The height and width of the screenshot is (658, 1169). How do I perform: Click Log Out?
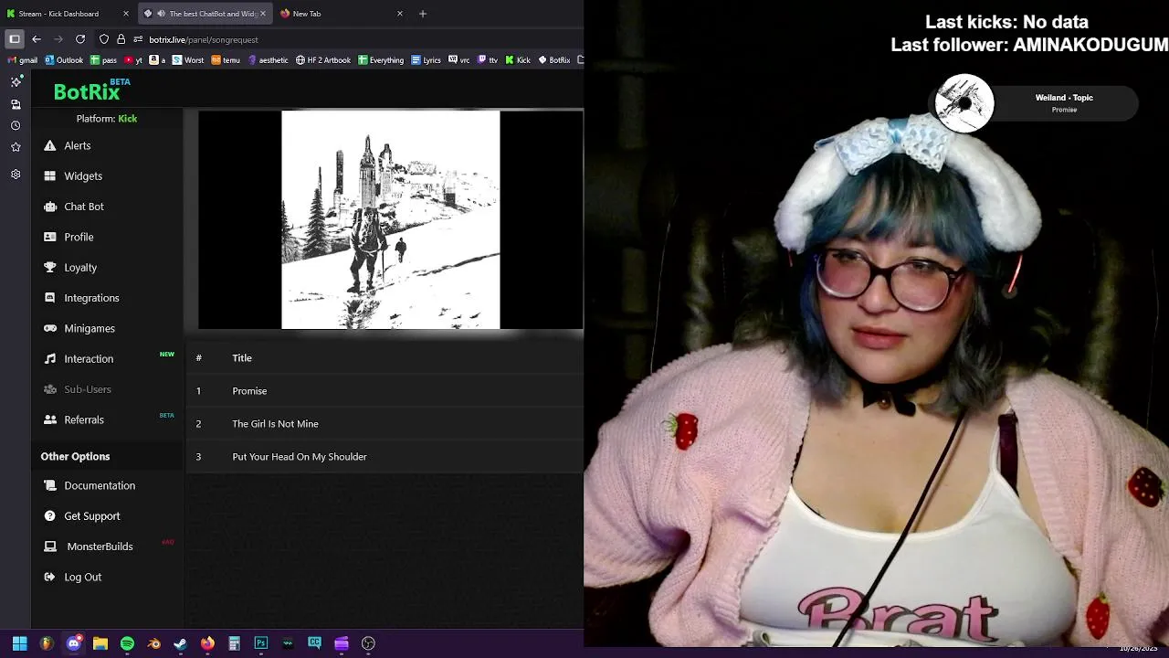pyautogui.click(x=73, y=577)
